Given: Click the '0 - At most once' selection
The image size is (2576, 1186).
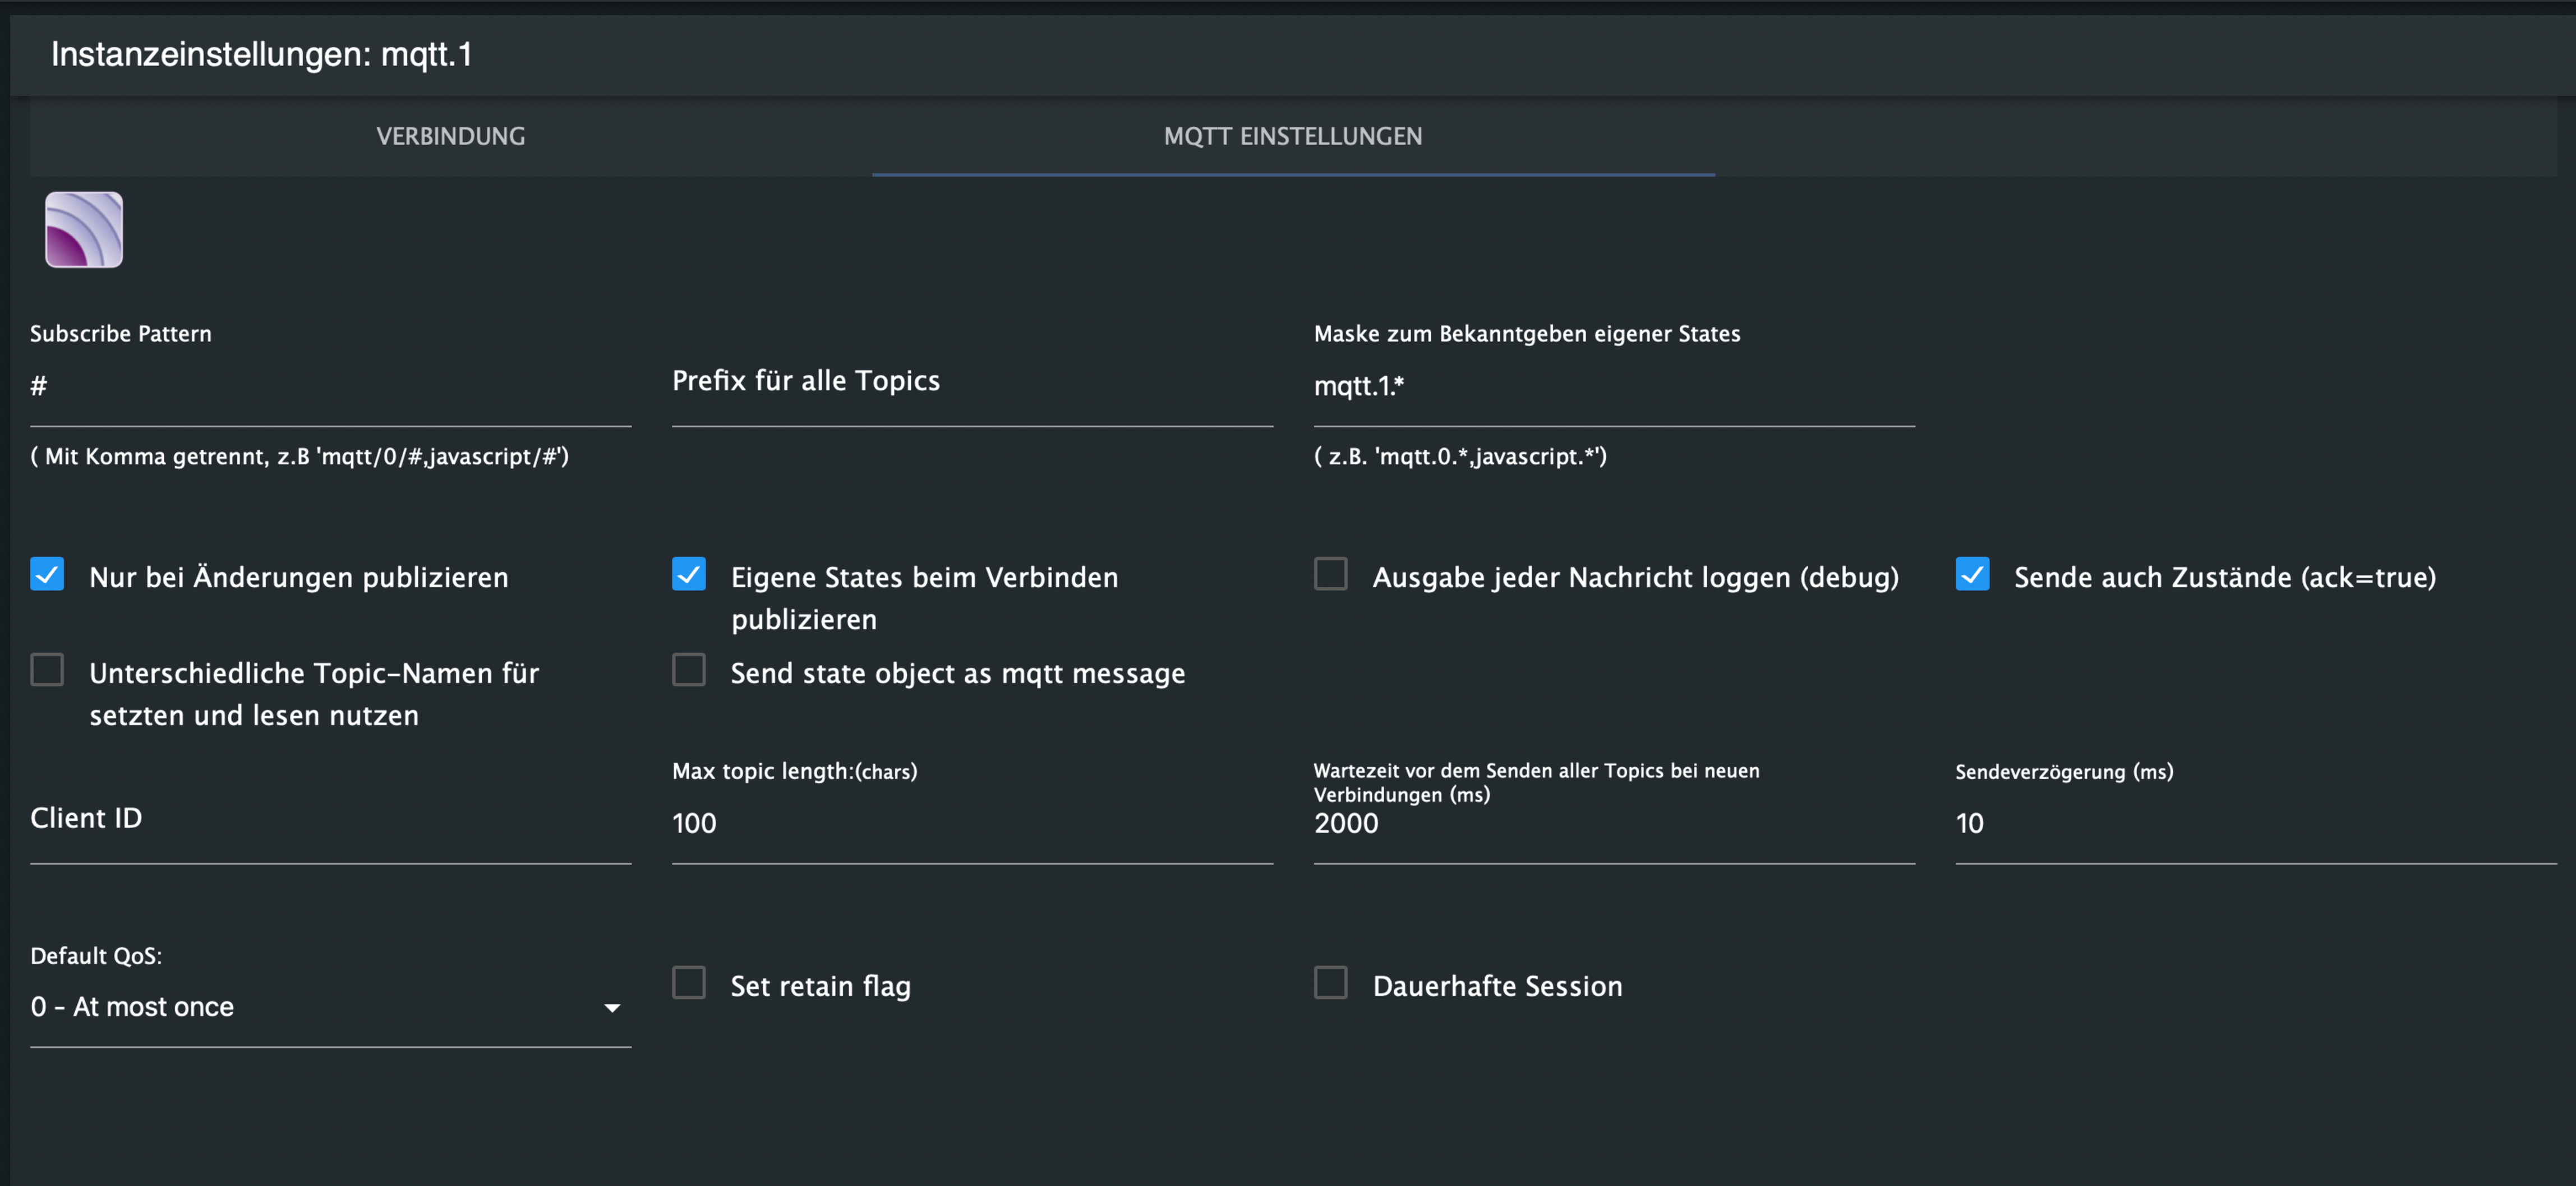Looking at the screenshot, I should pos(132,1007).
